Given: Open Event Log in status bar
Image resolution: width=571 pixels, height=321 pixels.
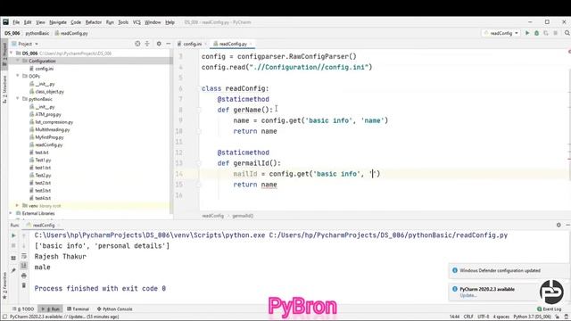Looking at the screenshot, I should 550,309.
